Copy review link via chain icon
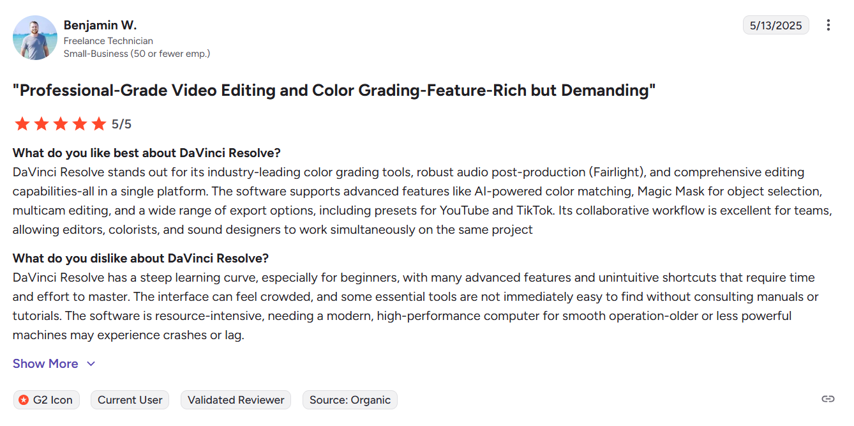Viewport: 854px width, 426px height. point(828,399)
